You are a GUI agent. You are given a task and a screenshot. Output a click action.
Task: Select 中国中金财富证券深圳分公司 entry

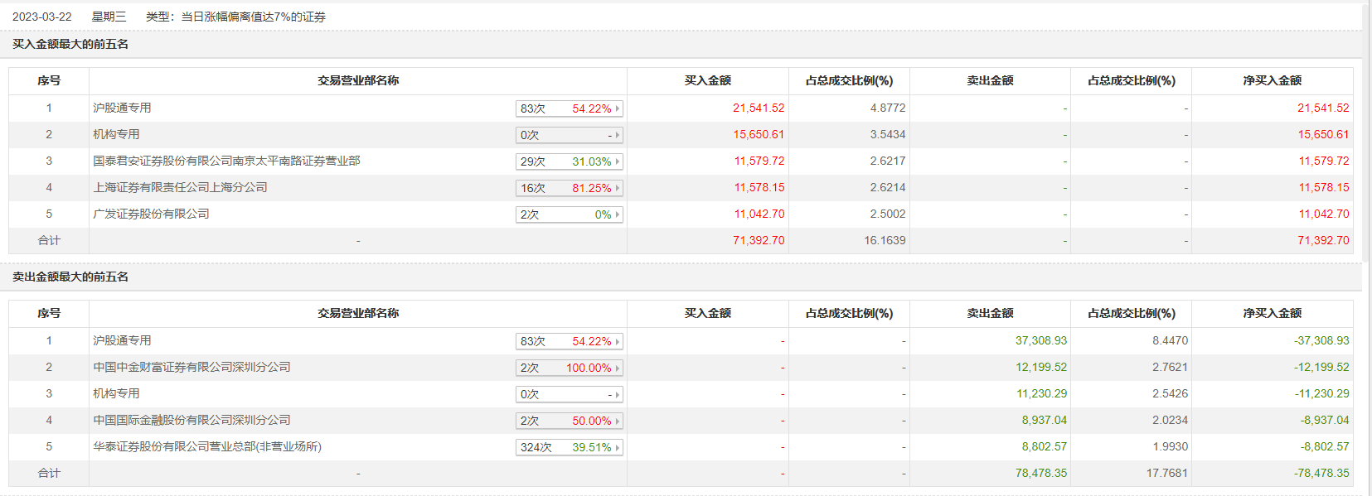191,367
